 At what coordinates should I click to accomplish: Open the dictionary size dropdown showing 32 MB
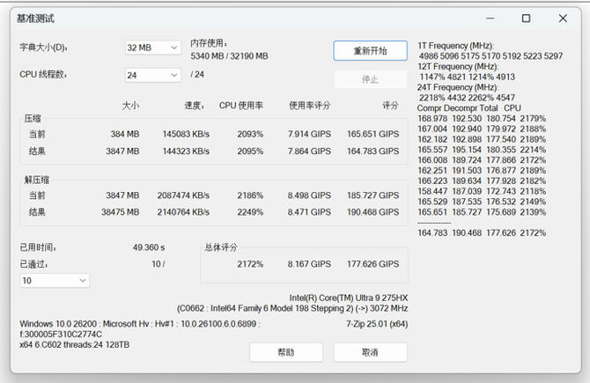(152, 48)
